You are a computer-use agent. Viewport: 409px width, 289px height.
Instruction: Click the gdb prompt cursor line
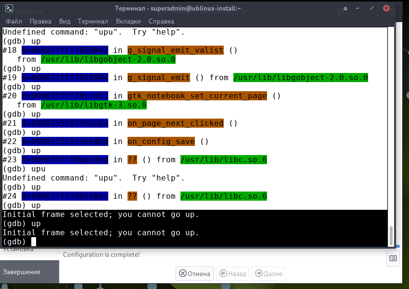[34, 241]
